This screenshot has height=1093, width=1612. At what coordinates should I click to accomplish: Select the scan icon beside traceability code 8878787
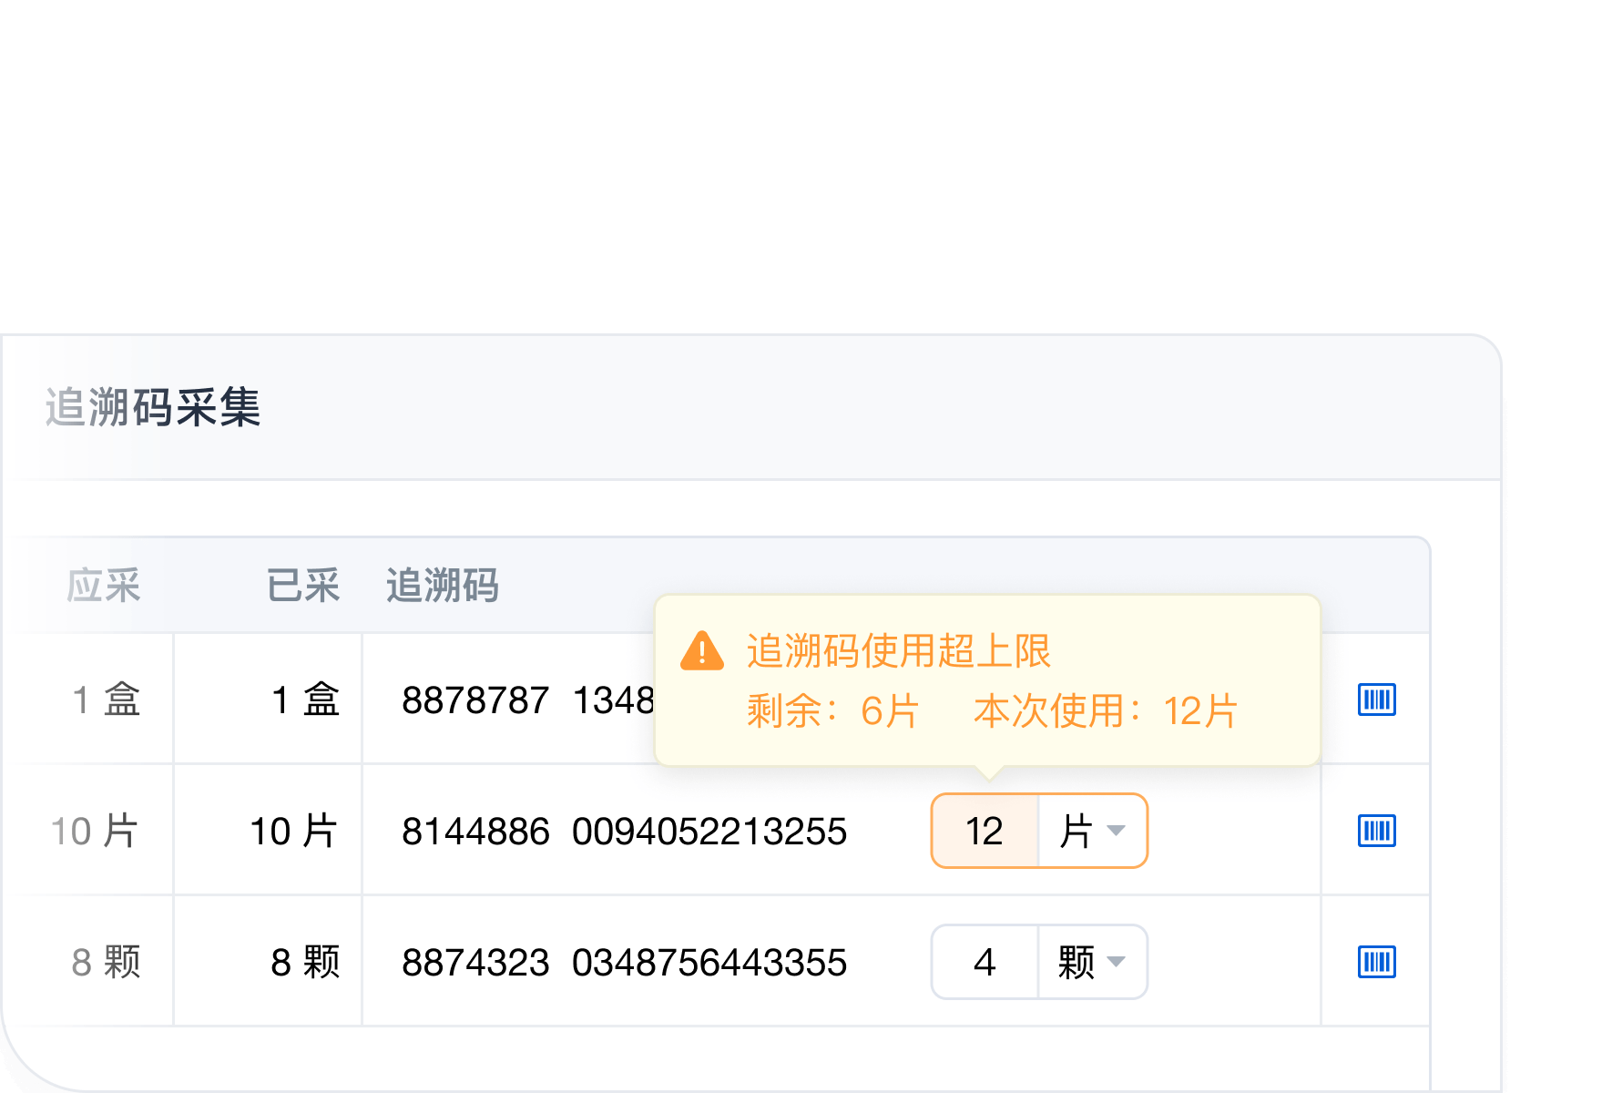pos(1377,700)
